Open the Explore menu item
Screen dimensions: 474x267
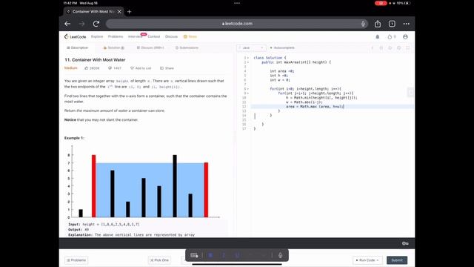pyautogui.click(x=97, y=36)
